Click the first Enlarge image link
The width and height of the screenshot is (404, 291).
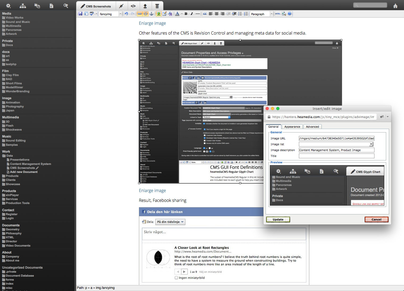[x=152, y=23]
